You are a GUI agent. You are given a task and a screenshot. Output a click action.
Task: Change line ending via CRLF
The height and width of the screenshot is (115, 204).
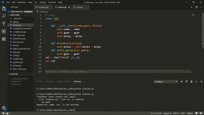(183, 113)
